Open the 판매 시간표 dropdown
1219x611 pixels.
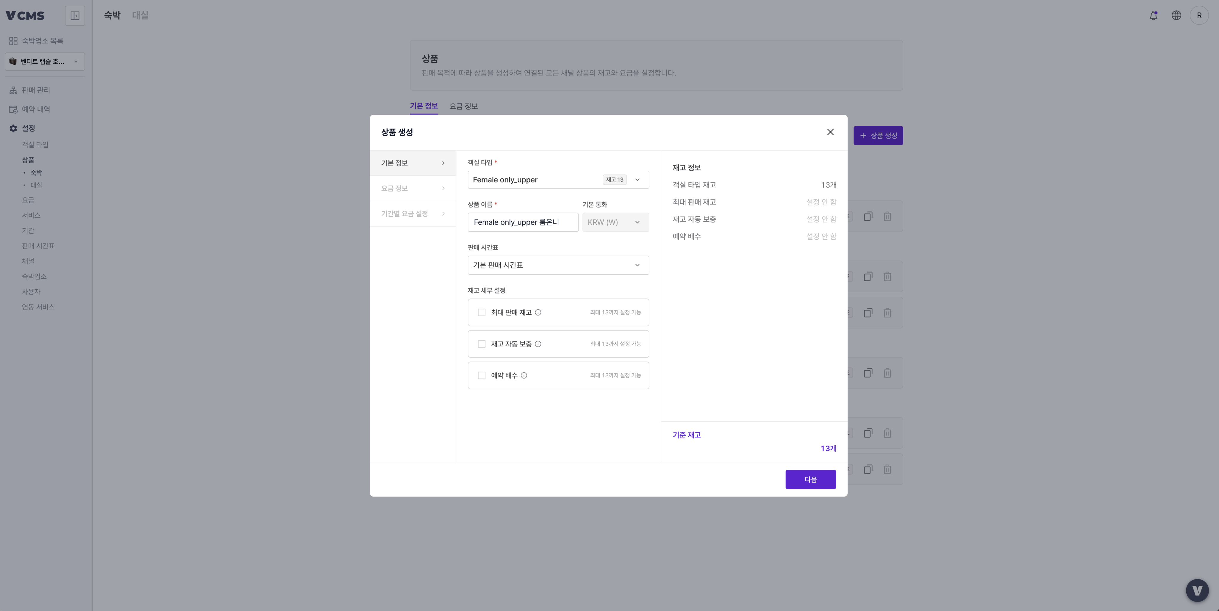point(558,265)
